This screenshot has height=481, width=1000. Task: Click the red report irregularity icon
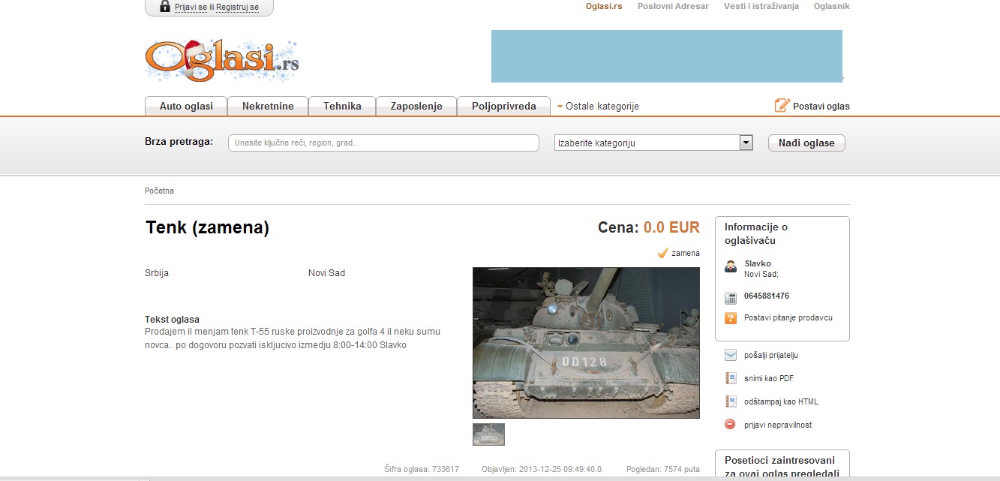731,425
